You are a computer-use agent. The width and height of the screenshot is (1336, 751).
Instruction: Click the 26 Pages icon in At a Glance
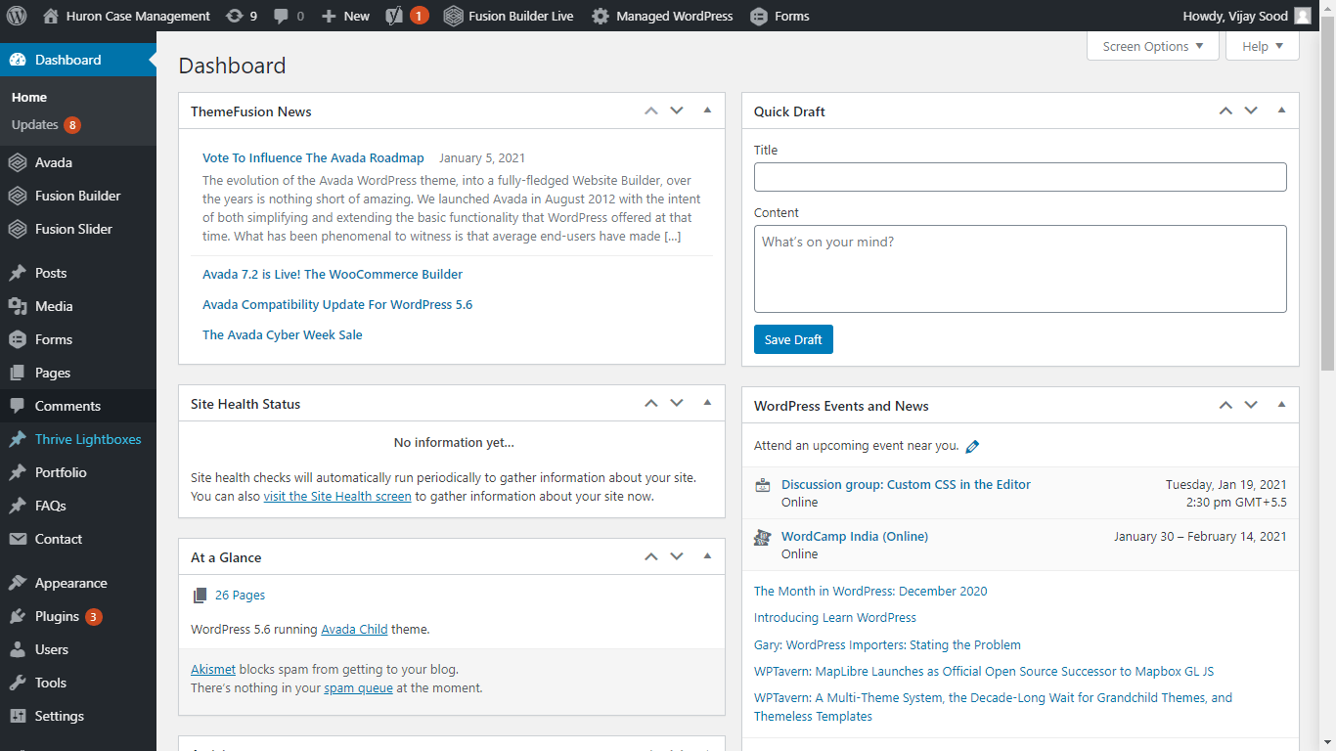click(200, 595)
